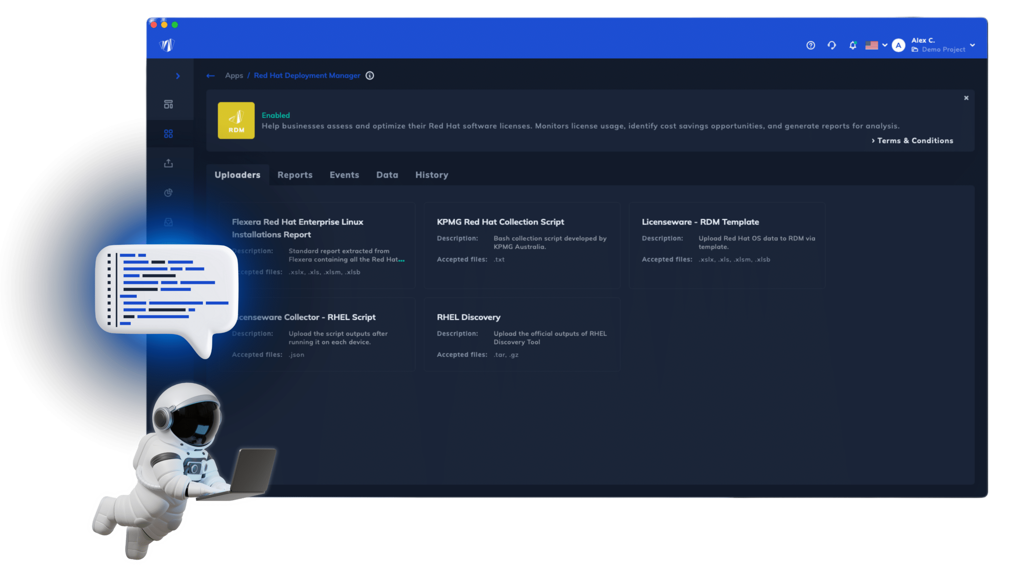This screenshot has width=1012, height=567.
Task: Open KPMG Red Hat Collection Script uploader
Action: [x=500, y=222]
